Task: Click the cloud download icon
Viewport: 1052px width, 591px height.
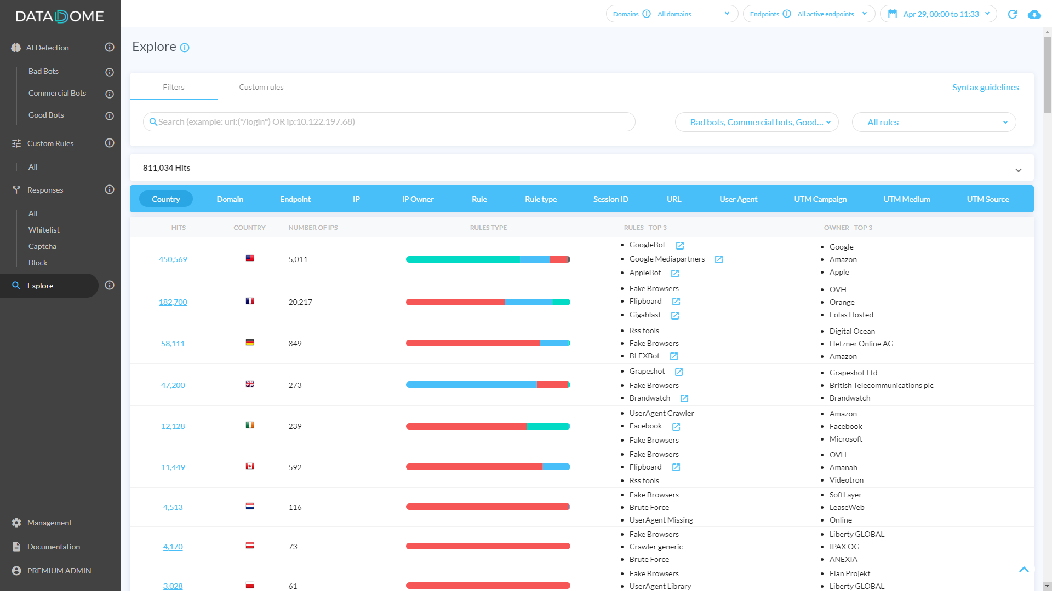Action: (x=1034, y=14)
